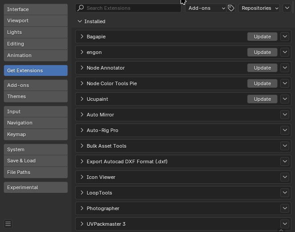Image resolution: width=295 pixels, height=232 pixels.
Task: Switch to the Editing section
Action: 36,44
